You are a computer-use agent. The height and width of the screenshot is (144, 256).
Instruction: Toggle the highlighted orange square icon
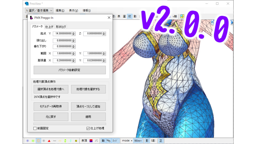[38, 141]
